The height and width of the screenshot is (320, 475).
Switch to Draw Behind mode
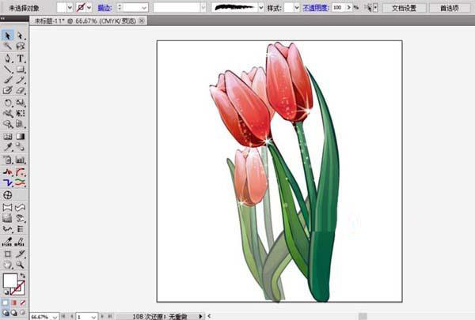point(14,313)
